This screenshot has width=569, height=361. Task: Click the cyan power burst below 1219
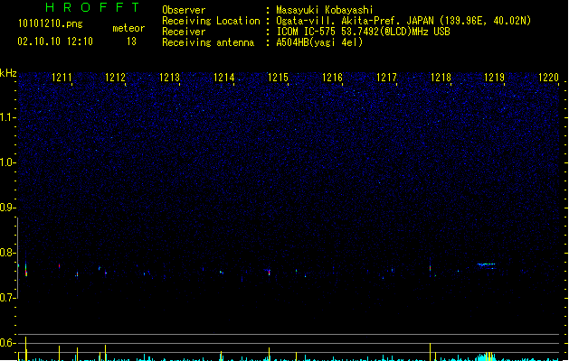pyautogui.click(x=488, y=356)
